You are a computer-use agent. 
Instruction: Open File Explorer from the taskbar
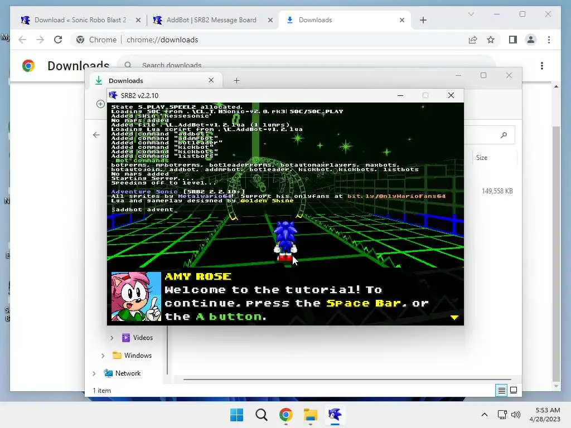tap(310, 415)
